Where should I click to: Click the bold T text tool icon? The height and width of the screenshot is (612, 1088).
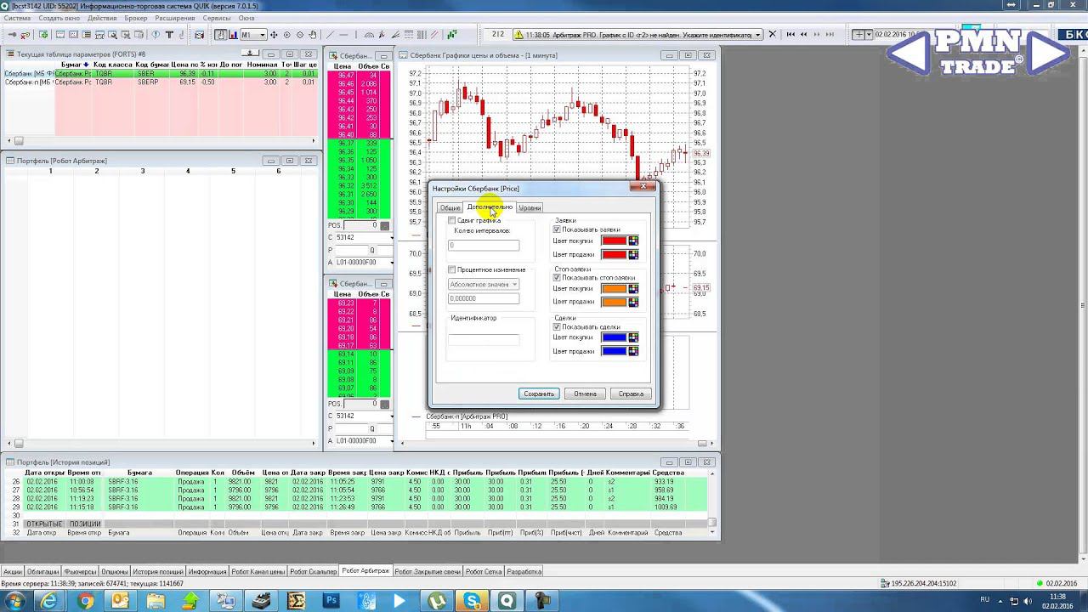point(169,35)
